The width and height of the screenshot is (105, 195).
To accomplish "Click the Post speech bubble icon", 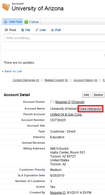I will point(6,30).
